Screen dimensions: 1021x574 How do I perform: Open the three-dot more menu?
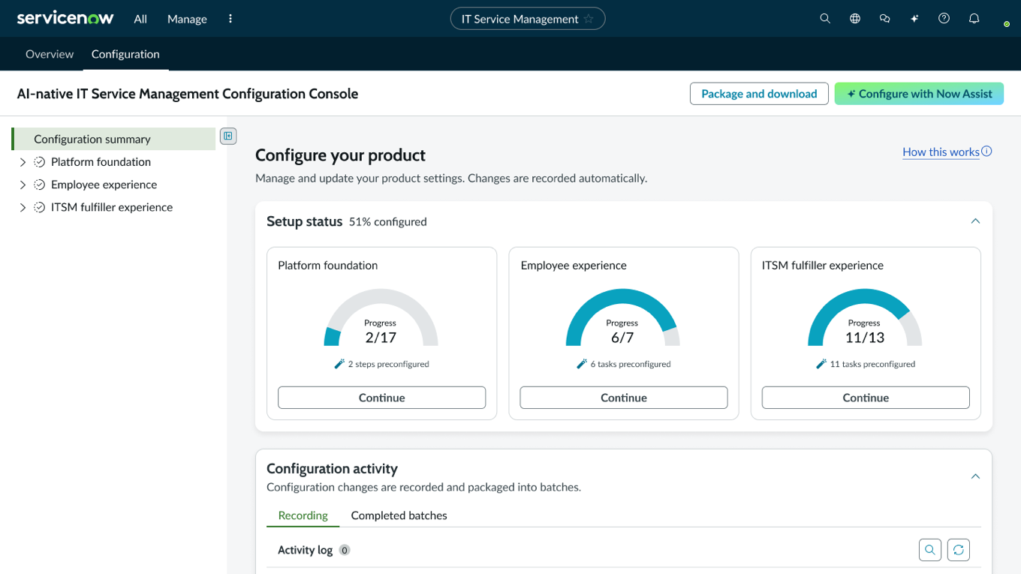tap(230, 19)
